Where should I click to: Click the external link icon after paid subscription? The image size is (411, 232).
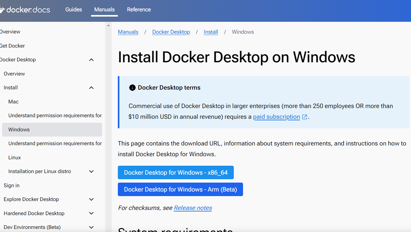pyautogui.click(x=305, y=117)
